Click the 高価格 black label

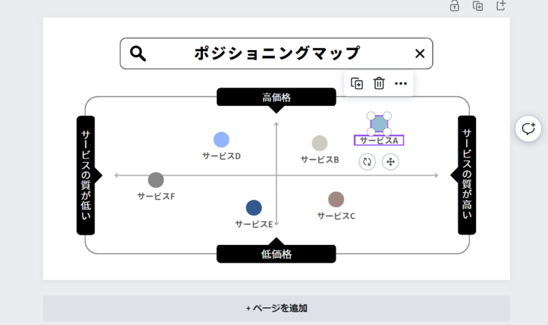pos(276,97)
